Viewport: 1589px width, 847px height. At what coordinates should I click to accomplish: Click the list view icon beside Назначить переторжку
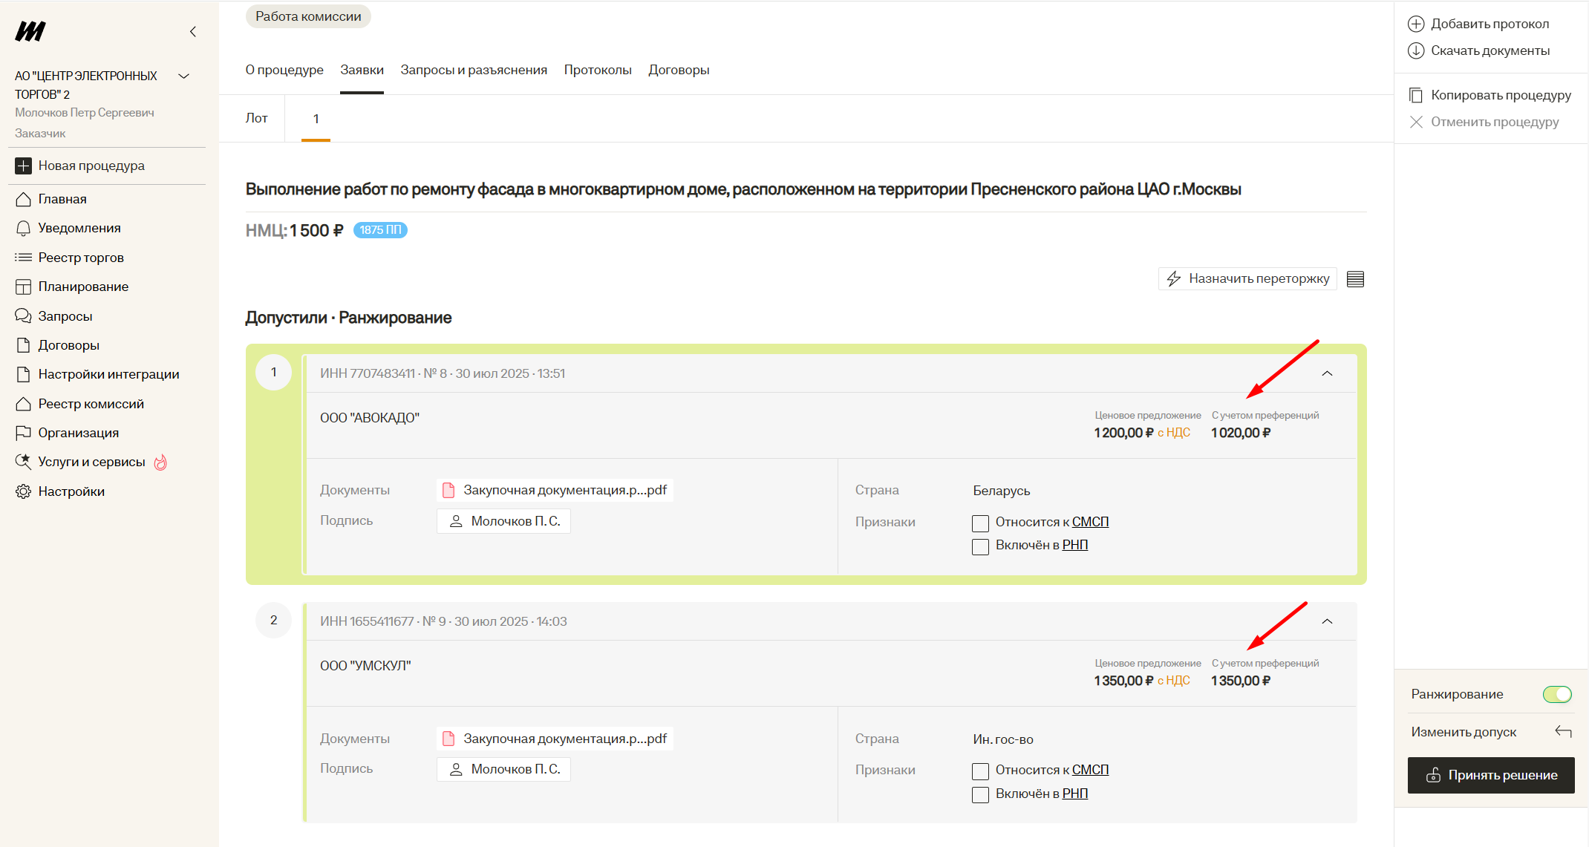pyautogui.click(x=1355, y=279)
